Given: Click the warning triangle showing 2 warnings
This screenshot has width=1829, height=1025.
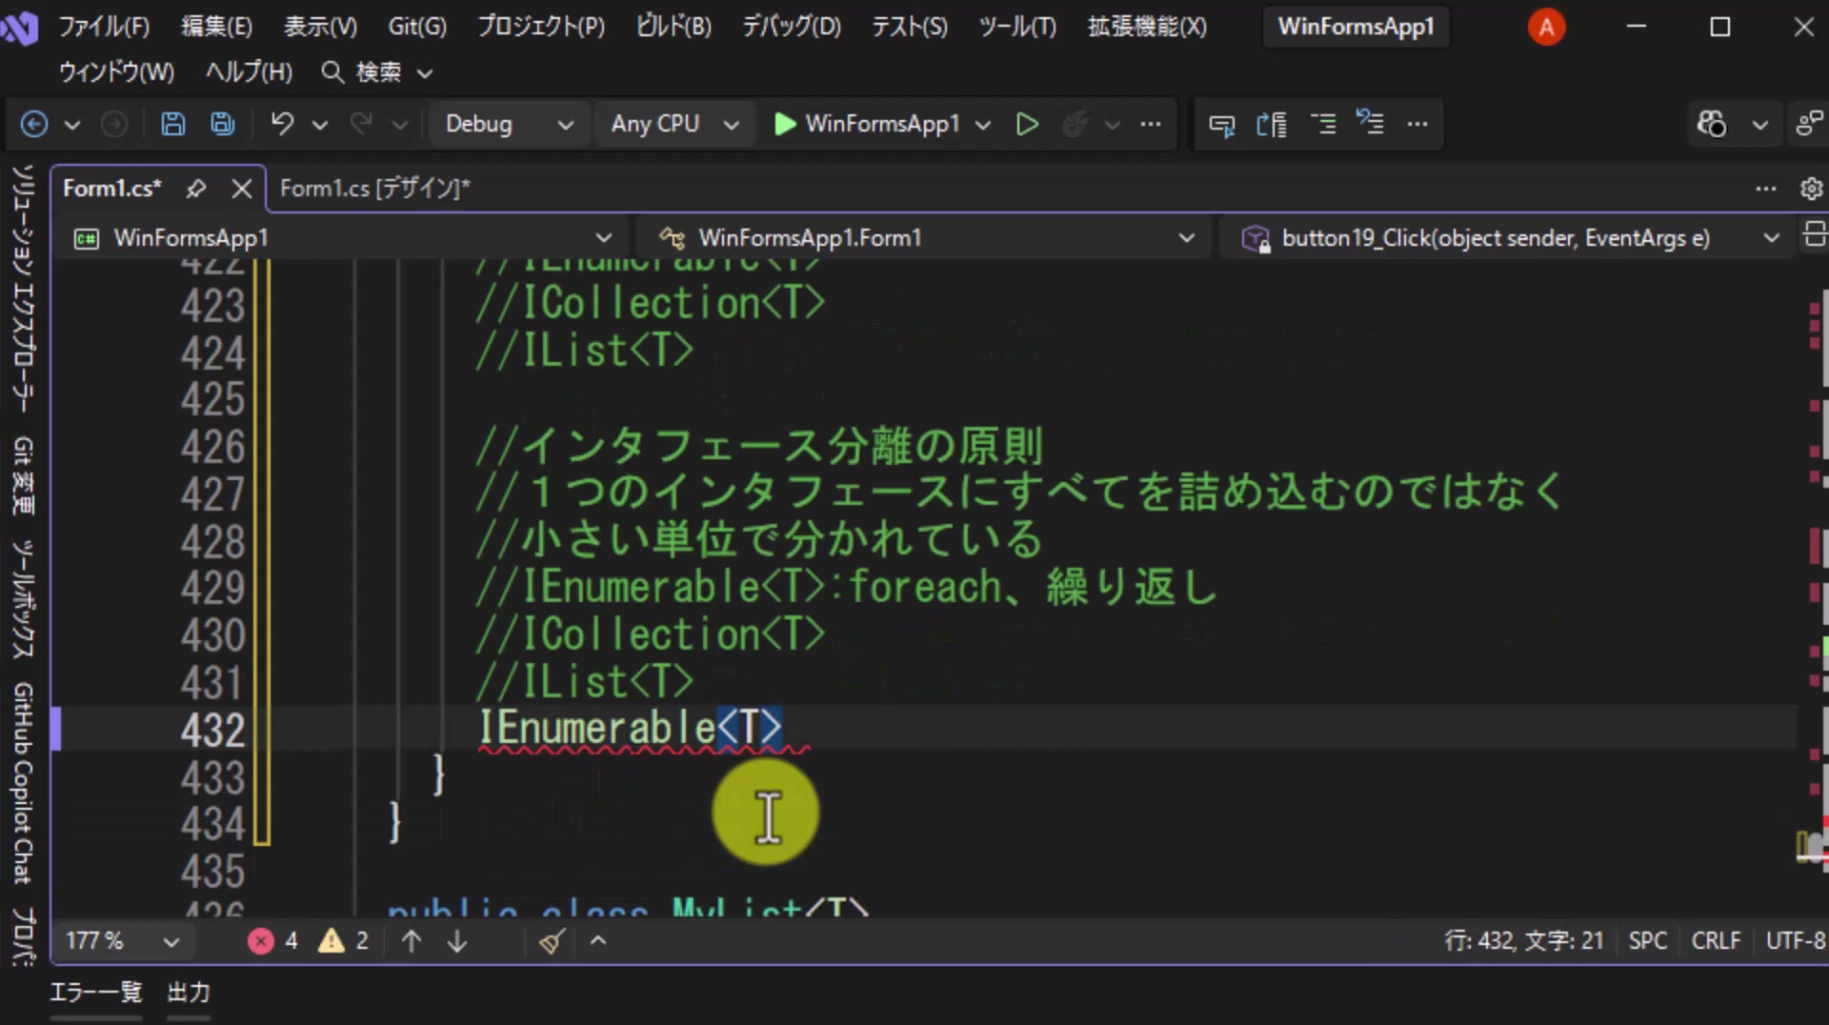Looking at the screenshot, I should click(344, 941).
